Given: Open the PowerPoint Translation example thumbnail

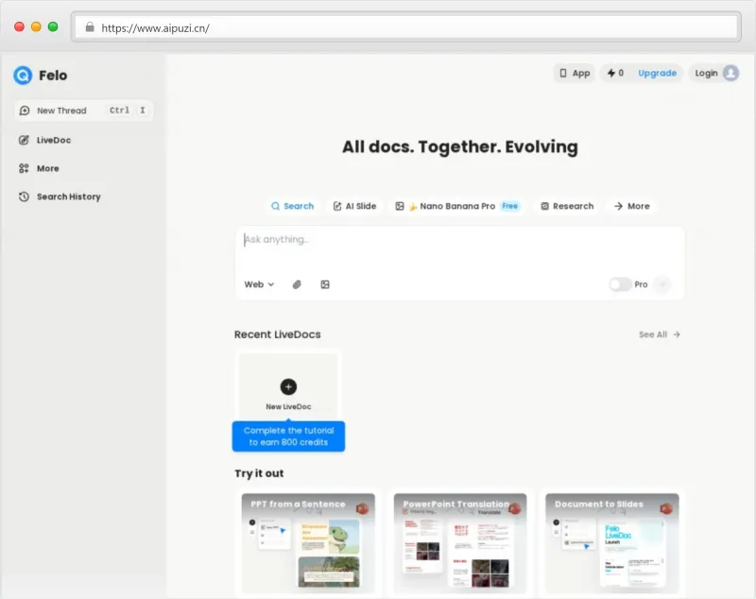Looking at the screenshot, I should coord(460,543).
